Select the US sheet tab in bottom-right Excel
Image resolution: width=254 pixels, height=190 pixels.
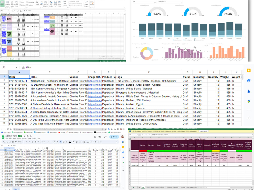click(x=143, y=187)
